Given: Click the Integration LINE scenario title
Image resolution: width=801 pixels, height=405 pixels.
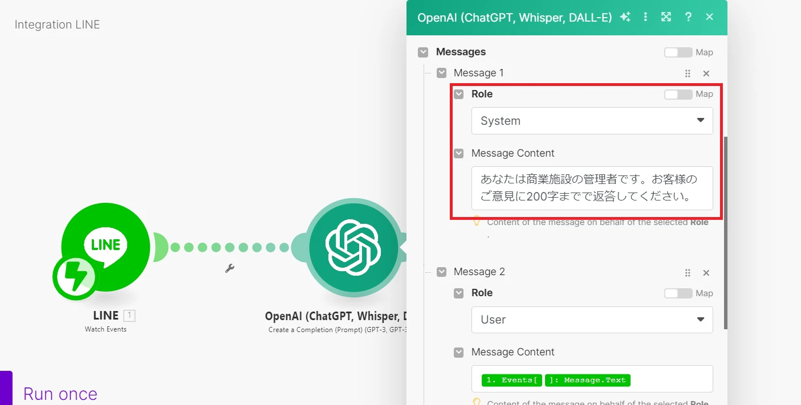Looking at the screenshot, I should tap(57, 24).
